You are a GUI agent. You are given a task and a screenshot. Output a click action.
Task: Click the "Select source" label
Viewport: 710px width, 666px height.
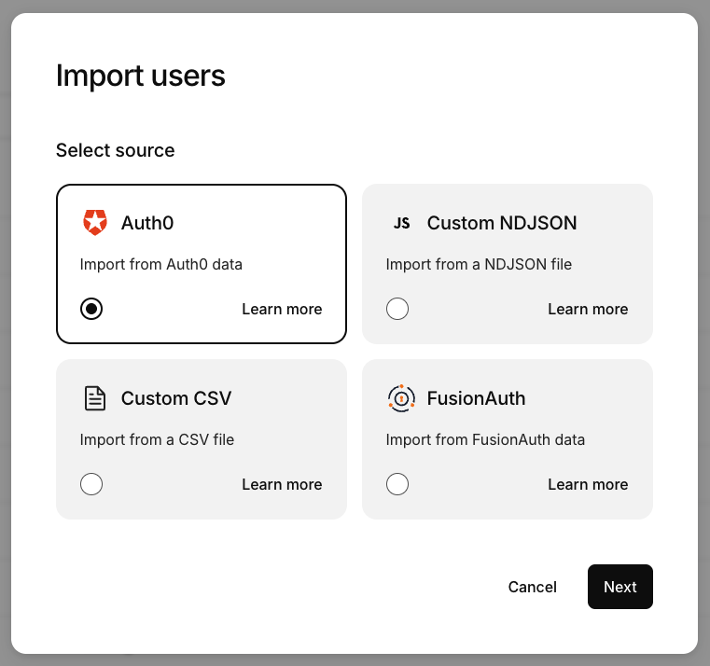pyautogui.click(x=116, y=150)
